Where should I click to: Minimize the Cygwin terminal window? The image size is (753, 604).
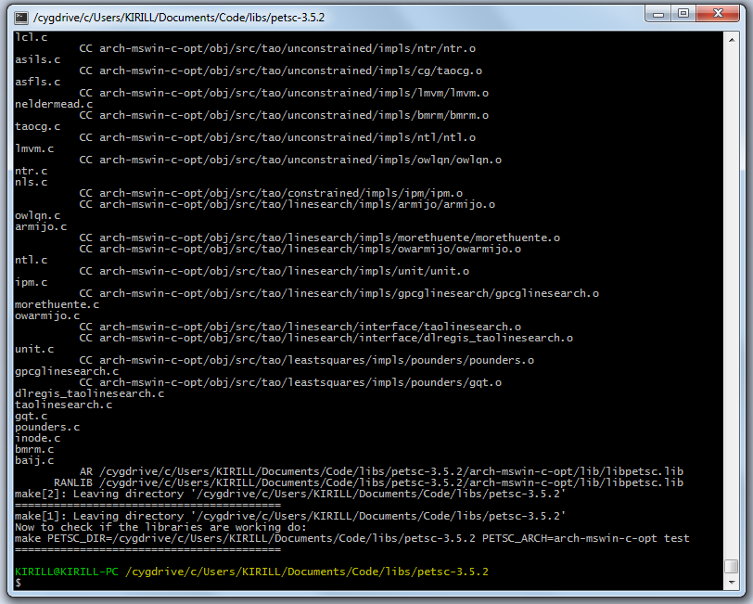click(x=657, y=14)
